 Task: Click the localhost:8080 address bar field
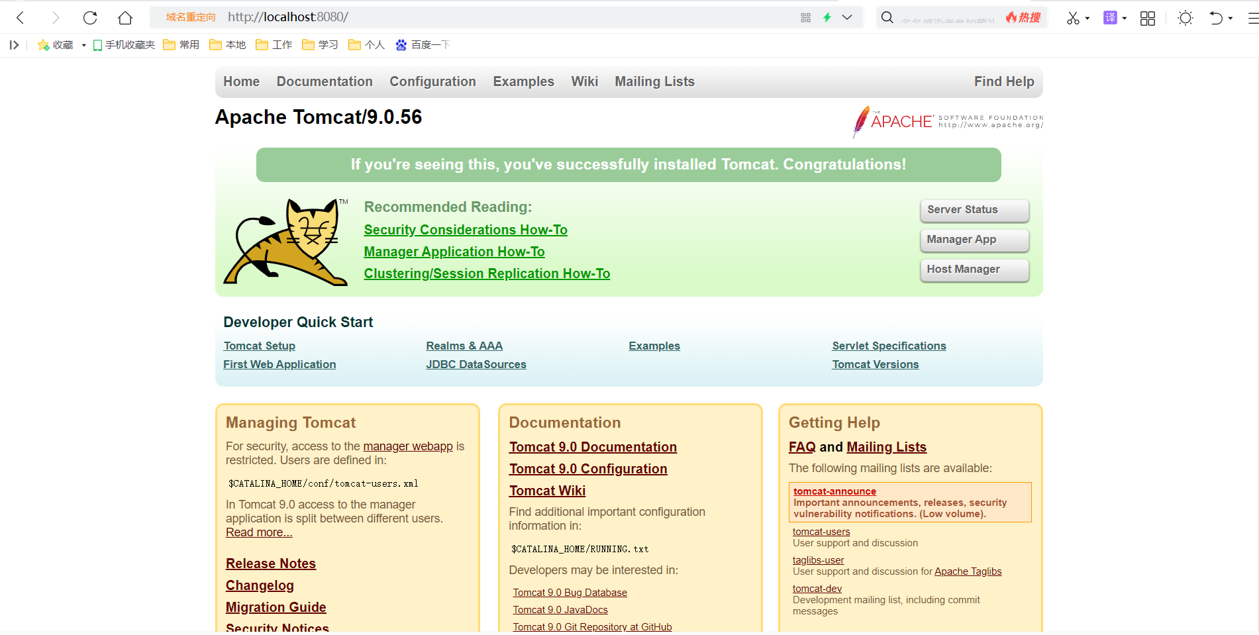[507, 18]
